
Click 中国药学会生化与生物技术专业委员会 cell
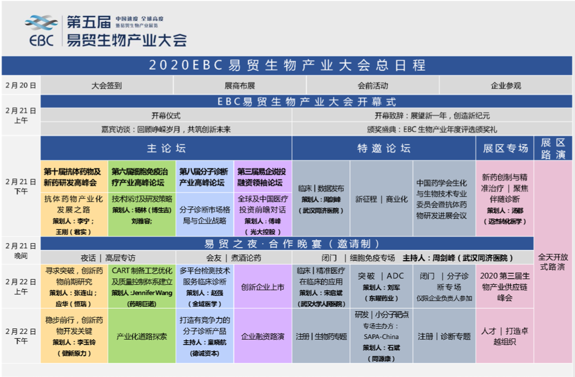[x=444, y=198]
